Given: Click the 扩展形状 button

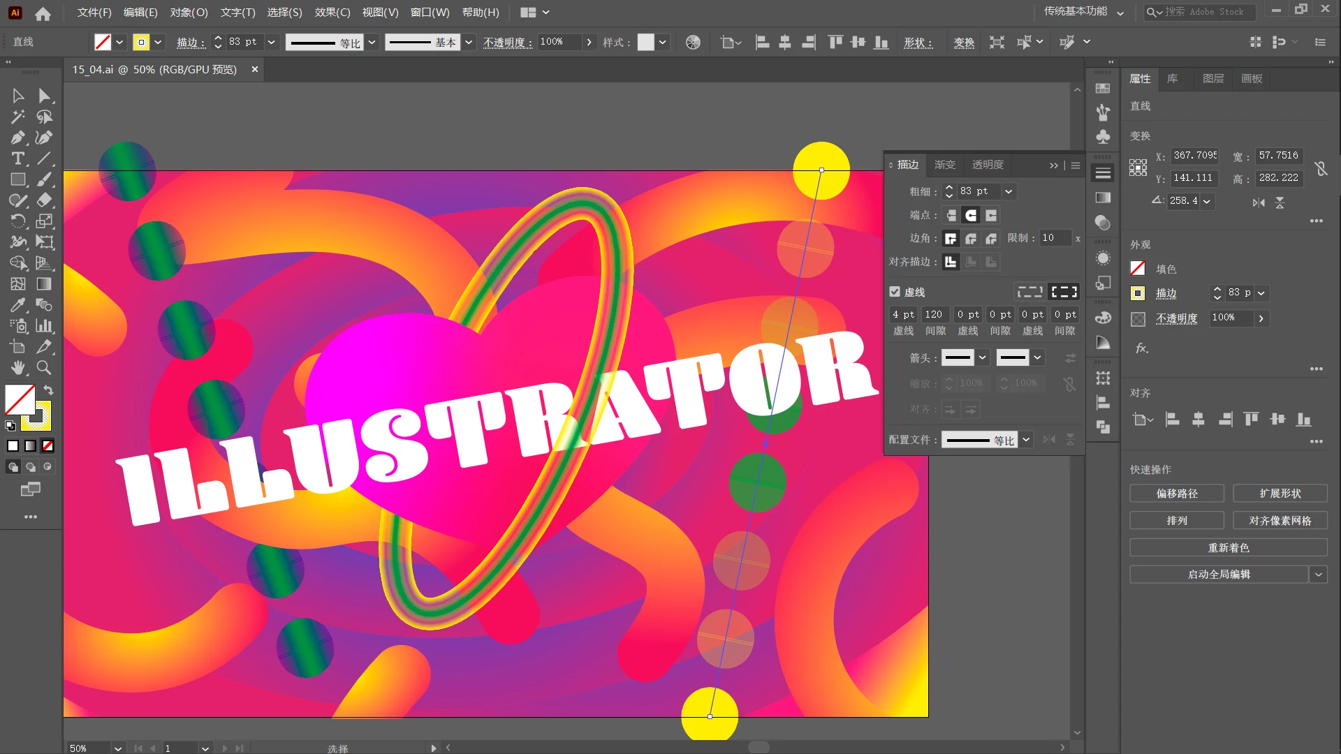Looking at the screenshot, I should [1280, 494].
